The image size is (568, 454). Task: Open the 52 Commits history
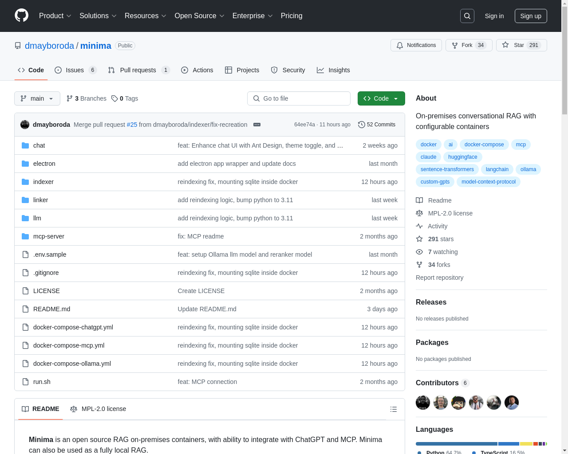pos(377,125)
